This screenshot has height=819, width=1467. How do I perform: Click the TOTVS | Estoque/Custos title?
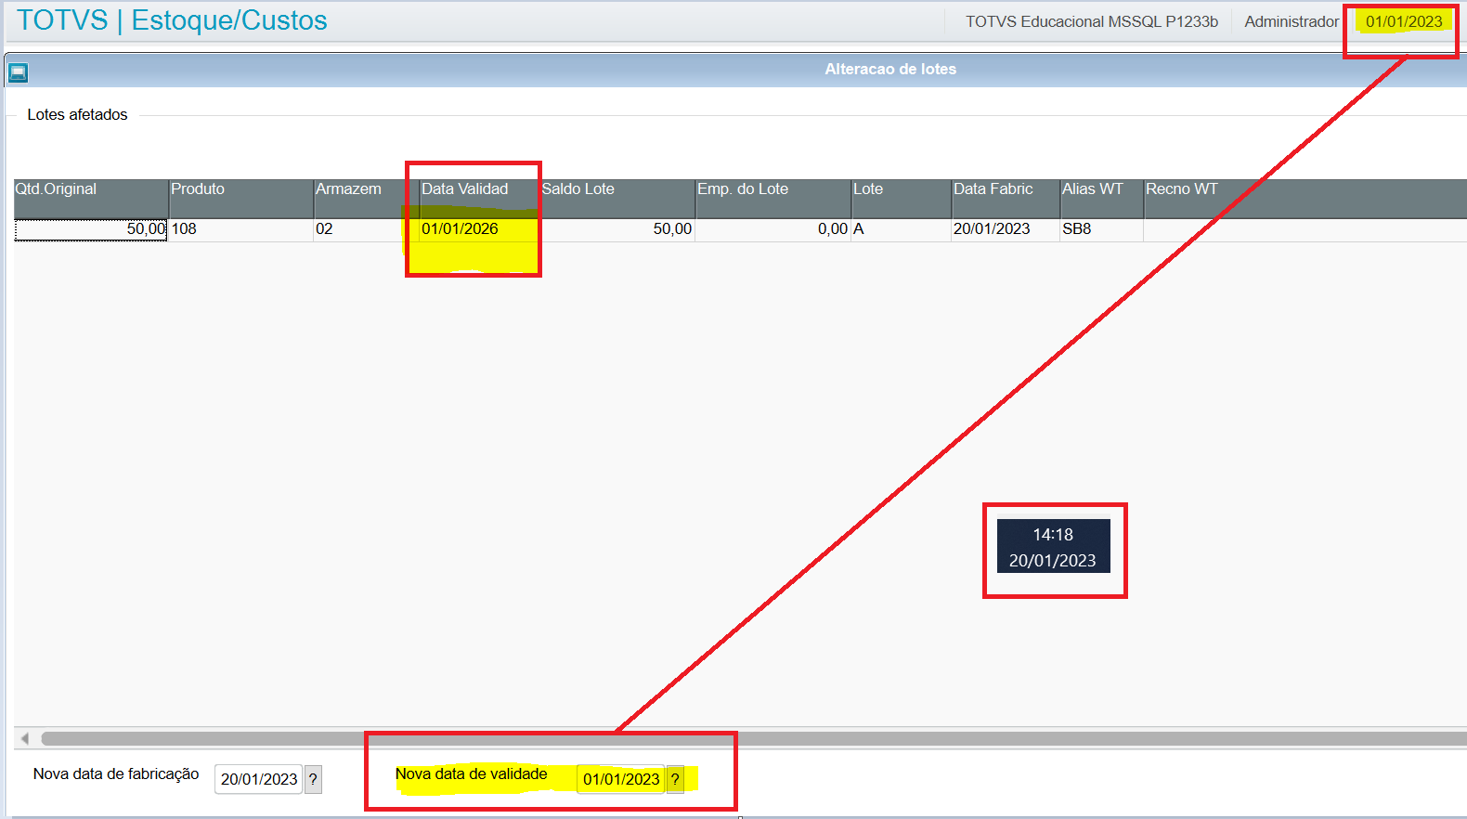pos(172,20)
